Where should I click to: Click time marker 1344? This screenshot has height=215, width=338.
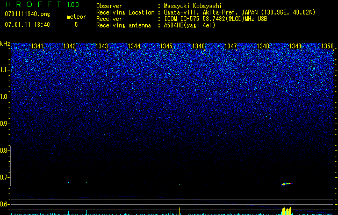click(x=134, y=46)
